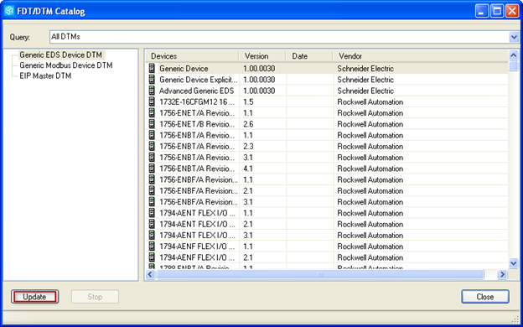Screen dimensions: 523x327
Task: Click Schneider Electric in Advanced Generic EDS row
Action: (365, 91)
